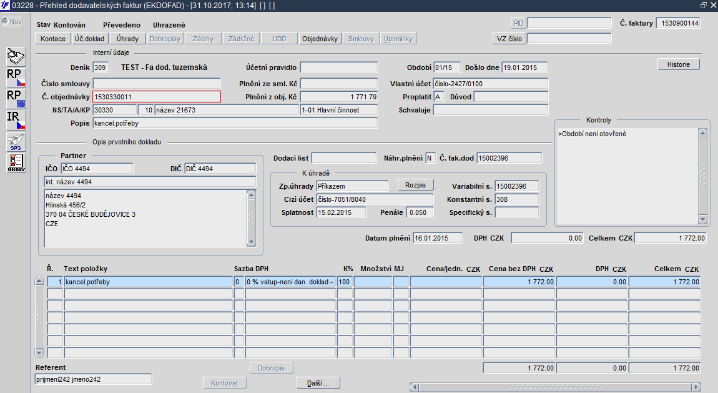Focus the Splatnost date field
Image resolution: width=718 pixels, height=393 pixels.
(x=341, y=212)
